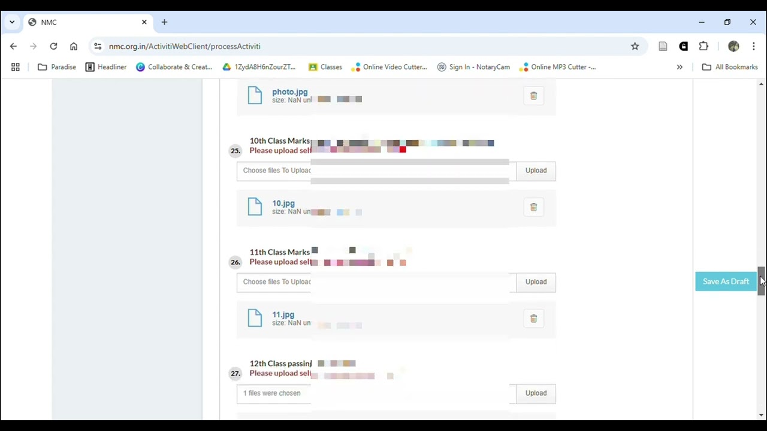Click Save As Draft button
This screenshot has height=431, width=767.
click(726, 281)
